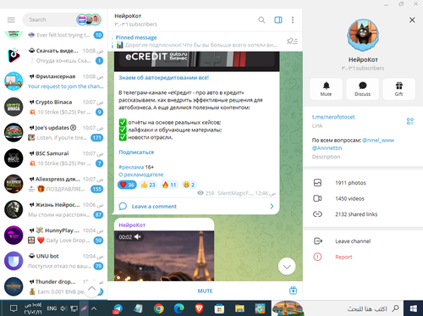Viewport: 423px width, 316px height.
Task: Toggle the heart reaction with 36
Action: click(127, 185)
